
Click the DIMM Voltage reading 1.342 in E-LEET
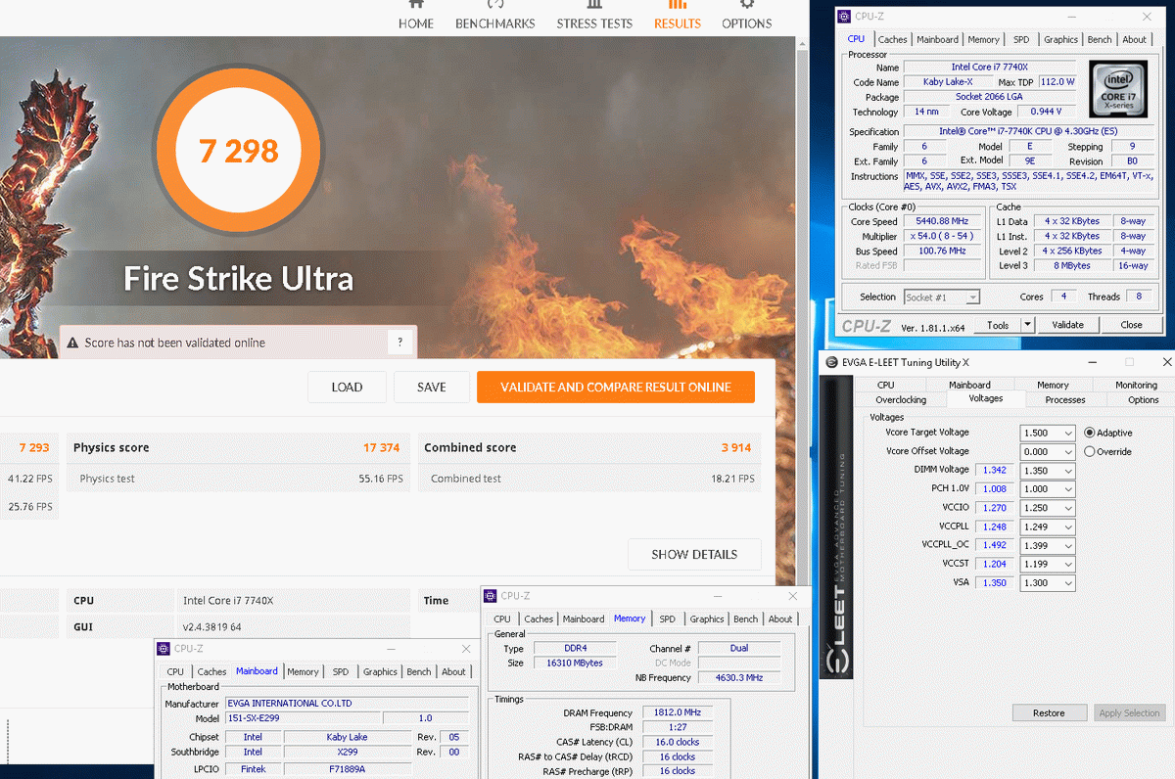(995, 471)
